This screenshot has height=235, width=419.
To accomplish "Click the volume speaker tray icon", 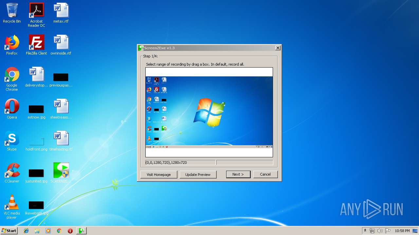I will click(x=380, y=231).
